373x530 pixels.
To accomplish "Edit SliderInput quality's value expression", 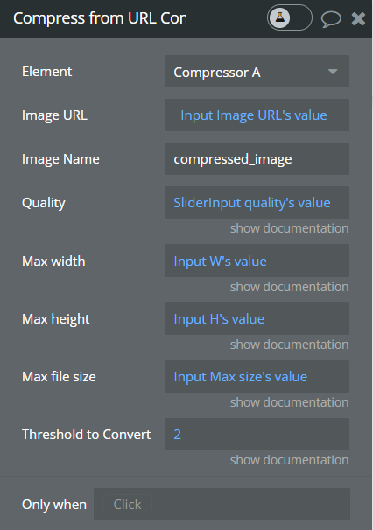I will point(252,203).
